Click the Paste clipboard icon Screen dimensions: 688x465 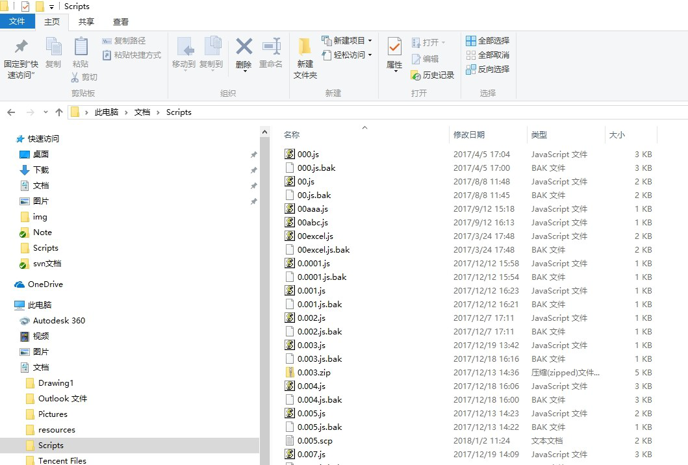[x=81, y=47]
